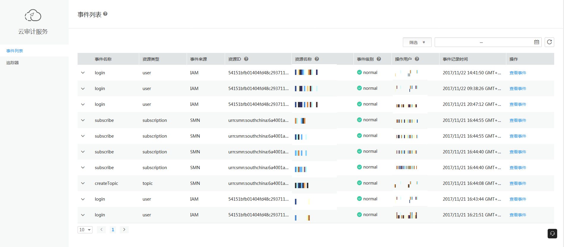The width and height of the screenshot is (564, 247).
Task: Click the 云审计服务 cloud logo icon
Action: click(x=33, y=15)
